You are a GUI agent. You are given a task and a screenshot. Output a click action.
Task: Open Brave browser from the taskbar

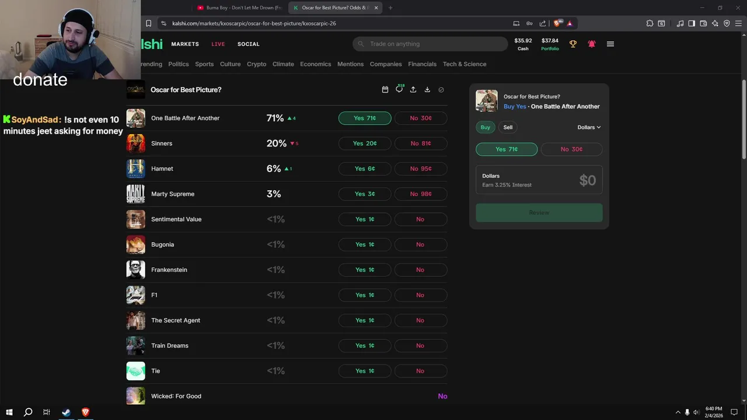85,412
